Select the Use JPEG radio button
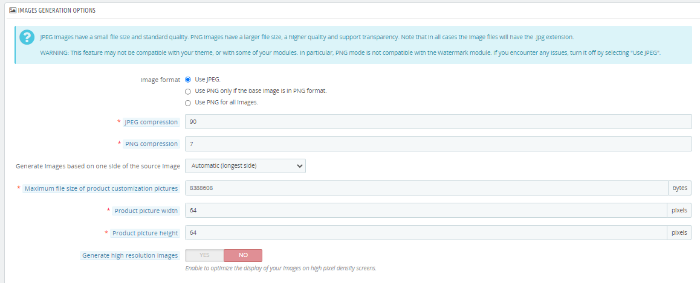Screen dimensions: 700x283 188,80
